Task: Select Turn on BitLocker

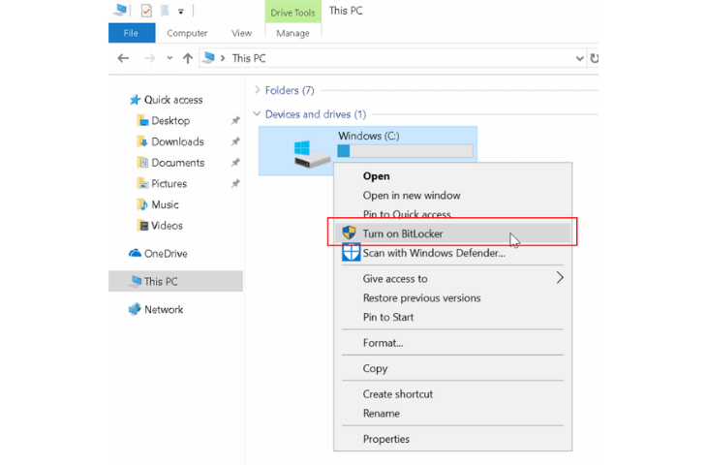Action: [x=452, y=233]
